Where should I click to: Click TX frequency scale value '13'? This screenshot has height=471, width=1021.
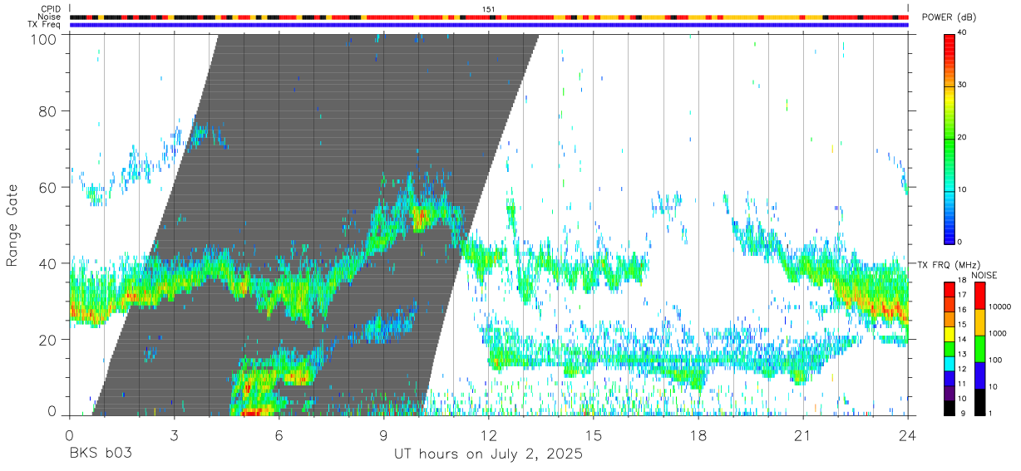962,355
